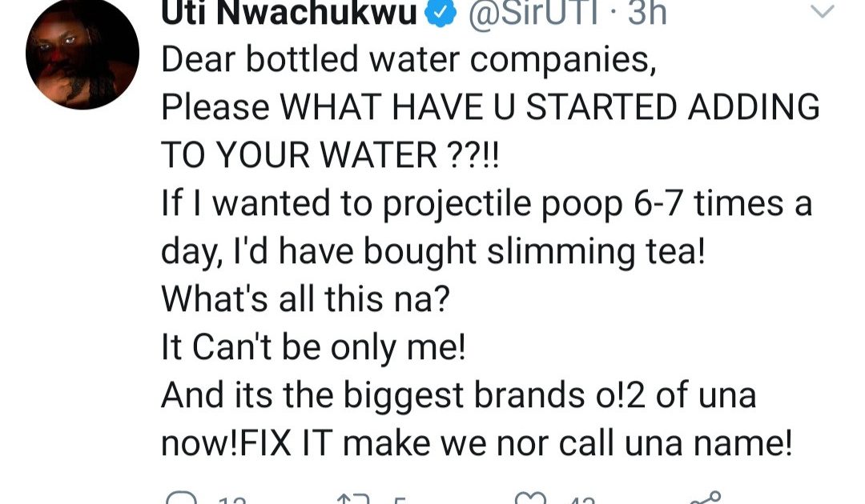Click the "TO YOUR WATER ??!!" text
The height and width of the screenshot is (504, 865).
pyautogui.click(x=329, y=155)
